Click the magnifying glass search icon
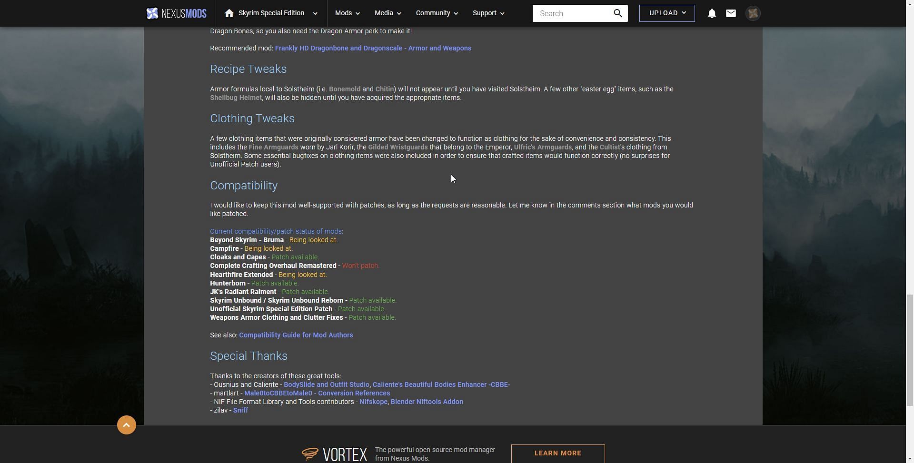914x463 pixels. point(618,13)
